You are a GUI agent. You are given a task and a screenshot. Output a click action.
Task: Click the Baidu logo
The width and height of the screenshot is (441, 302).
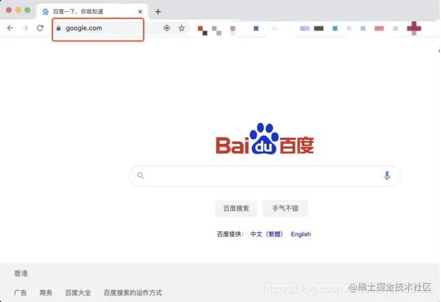(264, 139)
